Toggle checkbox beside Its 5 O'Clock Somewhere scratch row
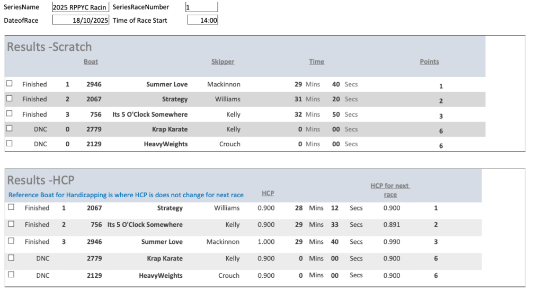Screen dimensions: 542x307 (x=9, y=113)
